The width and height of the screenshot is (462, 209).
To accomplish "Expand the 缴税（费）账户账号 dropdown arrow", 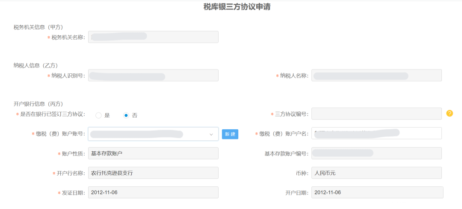I will click(x=211, y=134).
